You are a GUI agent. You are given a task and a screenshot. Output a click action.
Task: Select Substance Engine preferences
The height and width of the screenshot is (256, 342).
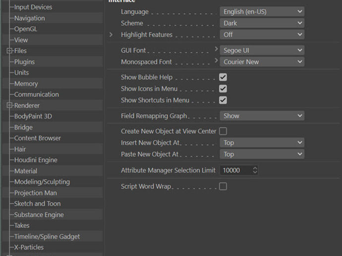(39, 215)
